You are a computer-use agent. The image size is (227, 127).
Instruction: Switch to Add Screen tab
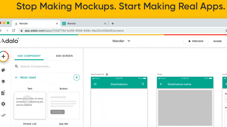click(64, 56)
